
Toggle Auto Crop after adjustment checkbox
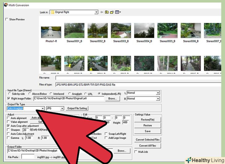pos(8,126)
